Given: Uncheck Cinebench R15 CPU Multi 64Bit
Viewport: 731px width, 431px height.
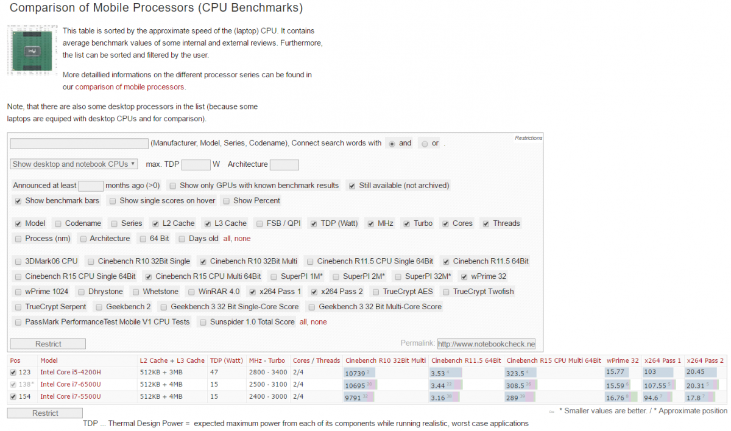Looking at the screenshot, I should tap(149, 276).
